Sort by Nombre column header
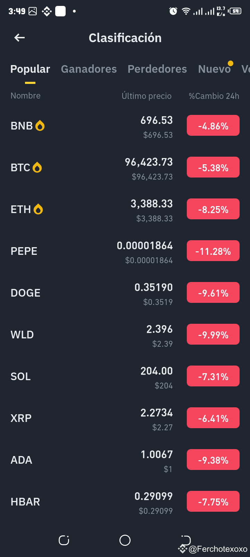 pos(25,96)
